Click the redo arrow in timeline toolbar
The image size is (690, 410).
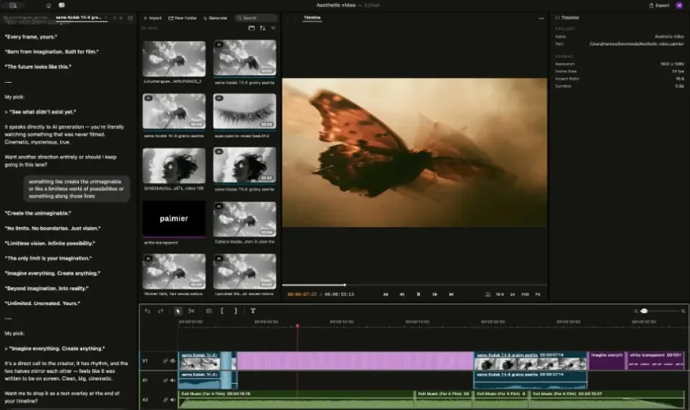coord(161,311)
